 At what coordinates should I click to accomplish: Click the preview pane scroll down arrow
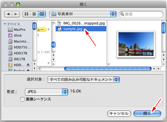(164, 60)
